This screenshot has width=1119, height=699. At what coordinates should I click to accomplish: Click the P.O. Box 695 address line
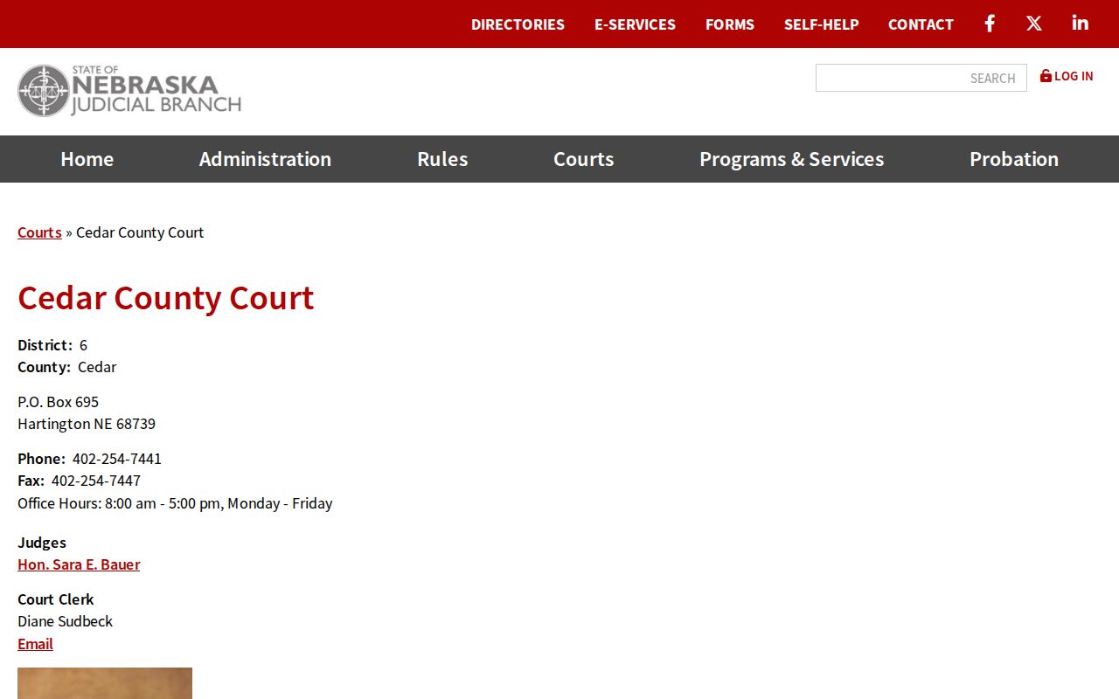coord(59,402)
